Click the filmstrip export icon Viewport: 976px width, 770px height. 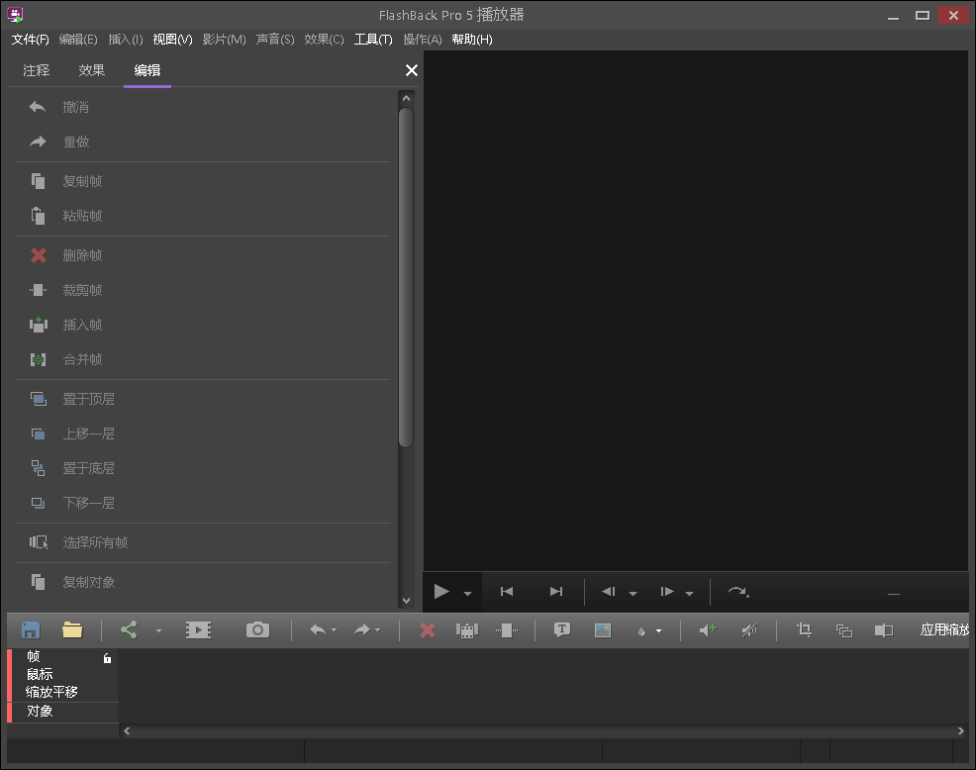coord(199,629)
